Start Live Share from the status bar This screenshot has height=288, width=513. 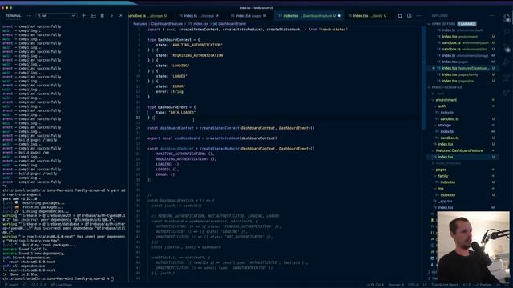tap(62, 285)
